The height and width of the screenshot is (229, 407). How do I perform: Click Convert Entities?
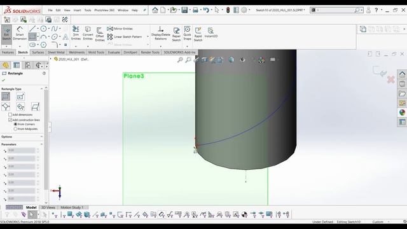click(x=88, y=33)
